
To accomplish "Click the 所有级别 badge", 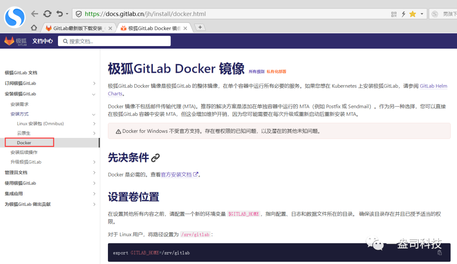I will tap(256, 71).
